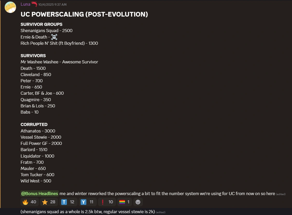Open the add reaction smiley button
Image resolution: width=292 pixels, height=215 pixels.
click(138, 202)
